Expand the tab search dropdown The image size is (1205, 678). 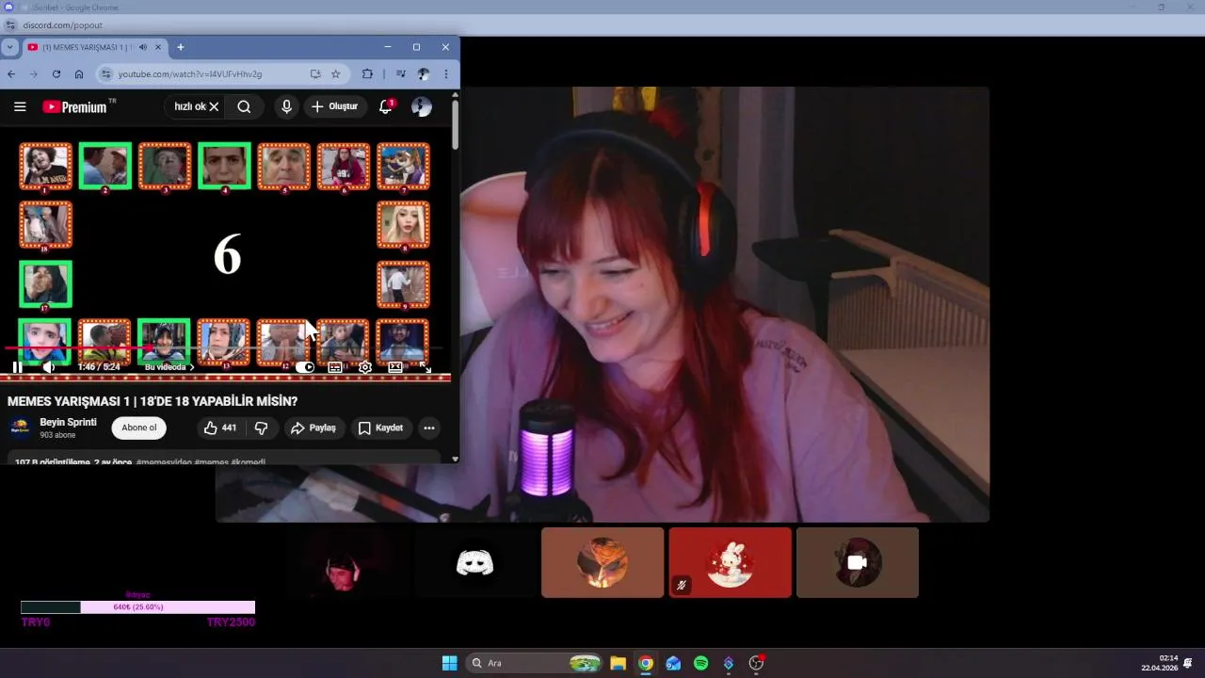point(9,47)
